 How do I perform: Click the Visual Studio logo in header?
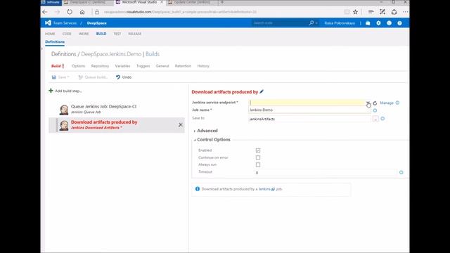point(48,22)
